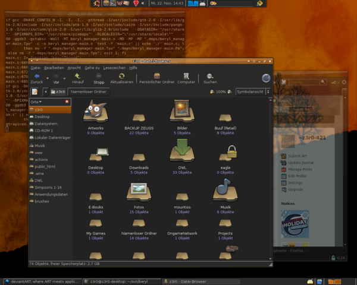Open the Hilfe menu
The height and width of the screenshot is (285, 357).
pos(133,68)
